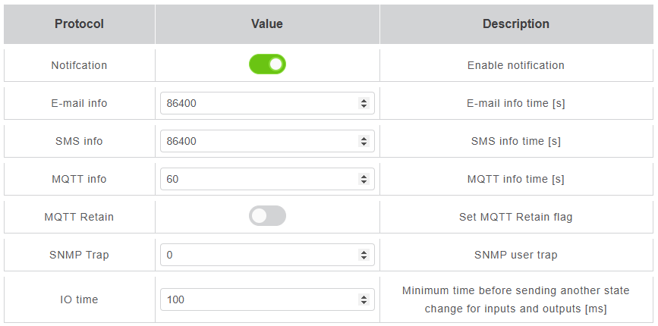658x326 pixels.
Task: Click the SMS info spinner arrows
Action: pos(364,141)
